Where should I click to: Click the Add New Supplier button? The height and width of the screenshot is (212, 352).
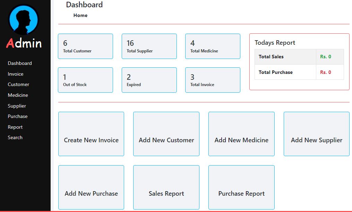tap(316, 140)
